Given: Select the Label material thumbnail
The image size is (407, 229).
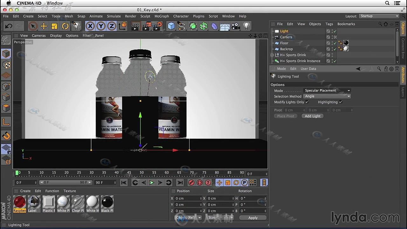Looking at the screenshot, I should click(x=34, y=204).
